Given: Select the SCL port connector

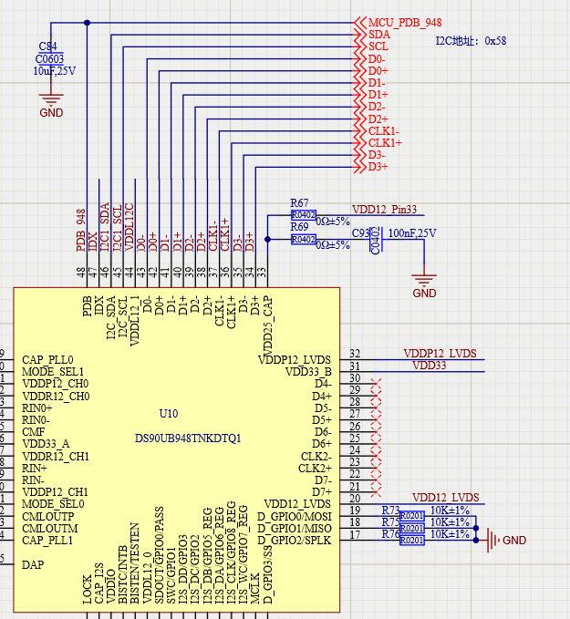Looking at the screenshot, I should [360, 46].
